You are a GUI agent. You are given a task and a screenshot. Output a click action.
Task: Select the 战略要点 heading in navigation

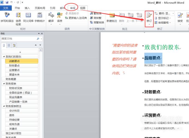(x=22, y=61)
